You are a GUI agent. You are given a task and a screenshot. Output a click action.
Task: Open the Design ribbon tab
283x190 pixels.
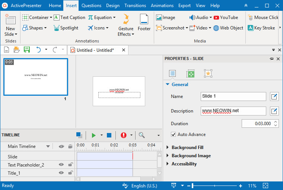tap(113, 6)
